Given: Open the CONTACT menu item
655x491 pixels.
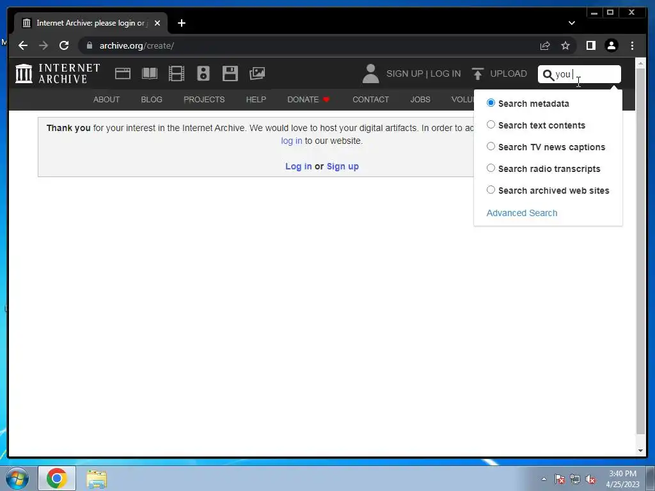Looking at the screenshot, I should pyautogui.click(x=370, y=99).
